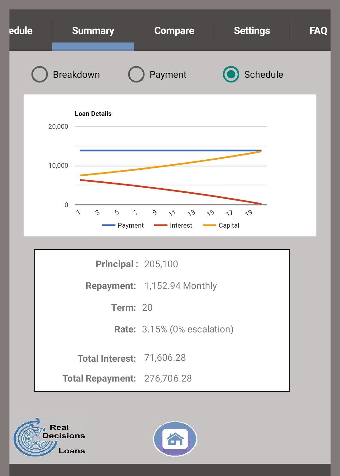Click the red Interest legend swatch

(161, 225)
